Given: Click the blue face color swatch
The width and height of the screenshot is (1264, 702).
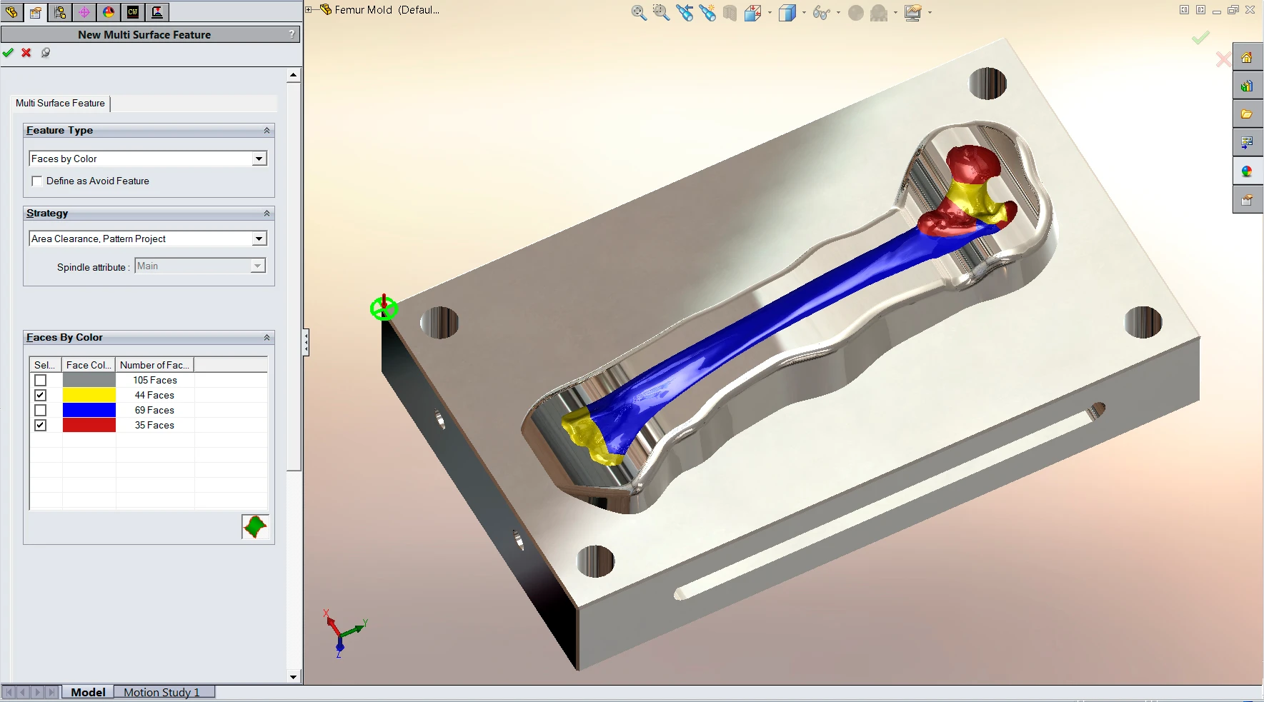Looking at the screenshot, I should coord(89,411).
